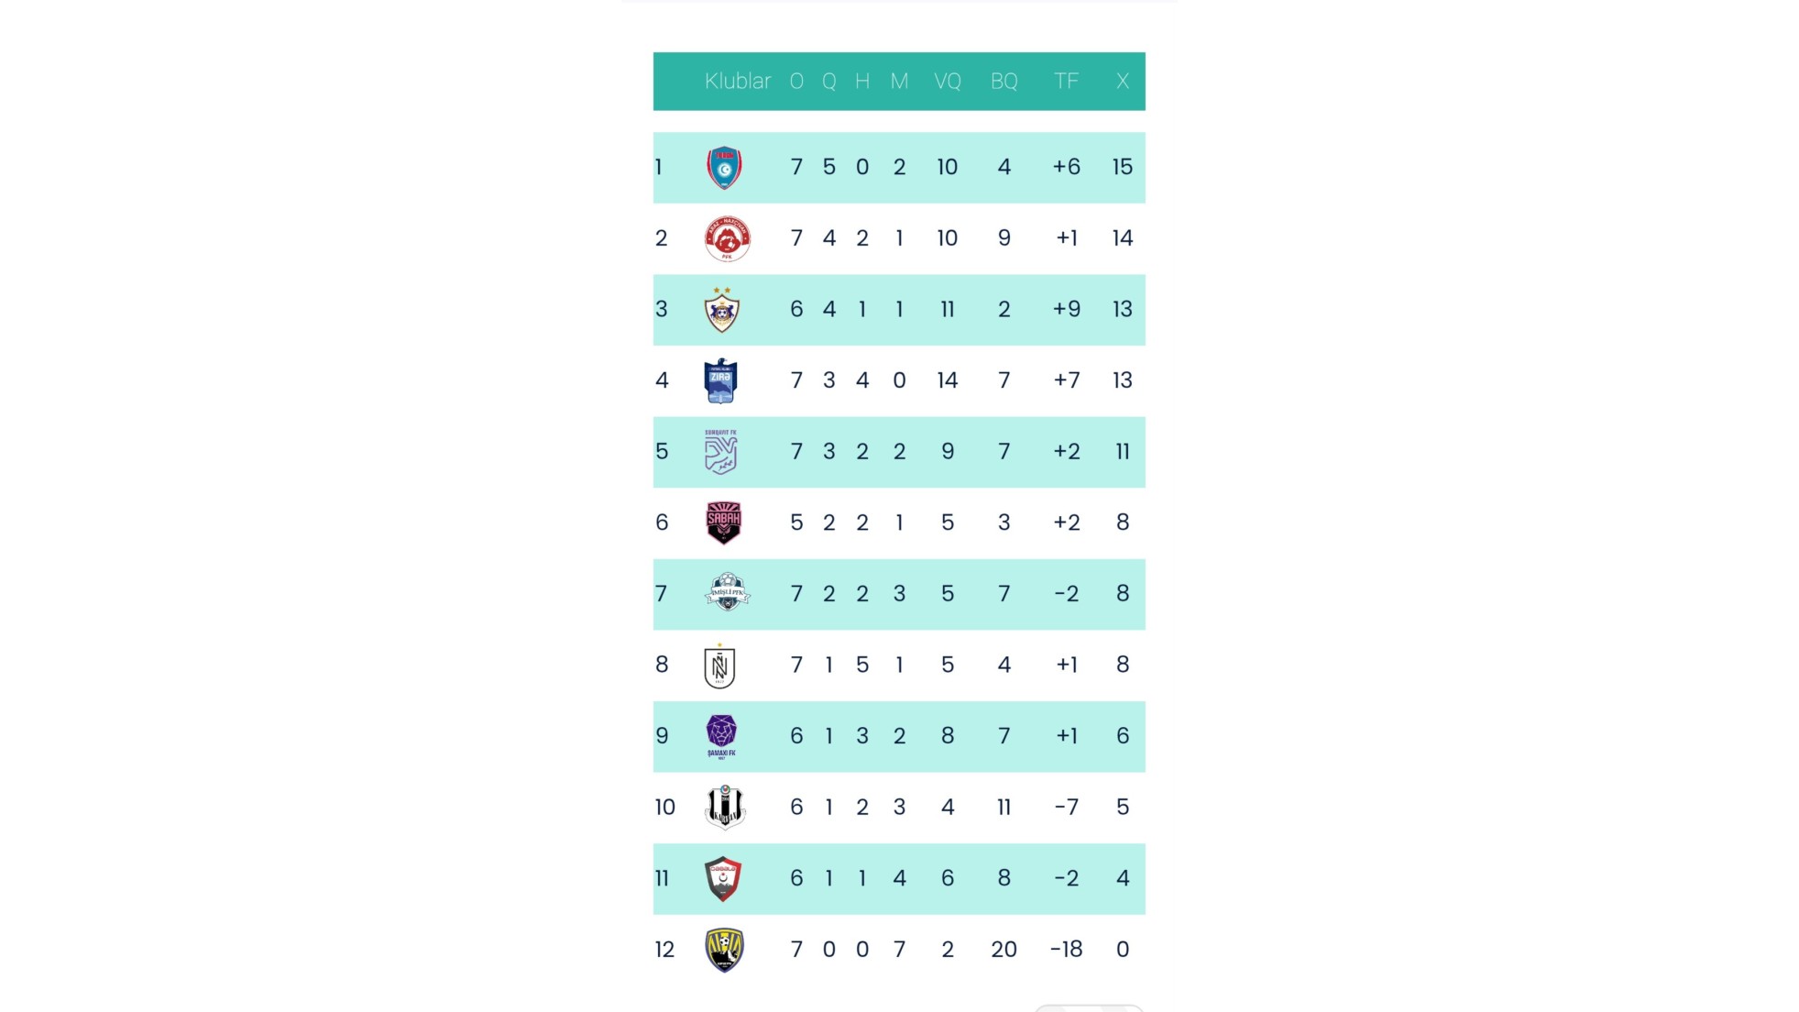
Task: Click the yellow Kəpəz crest in last place
Action: click(x=724, y=950)
